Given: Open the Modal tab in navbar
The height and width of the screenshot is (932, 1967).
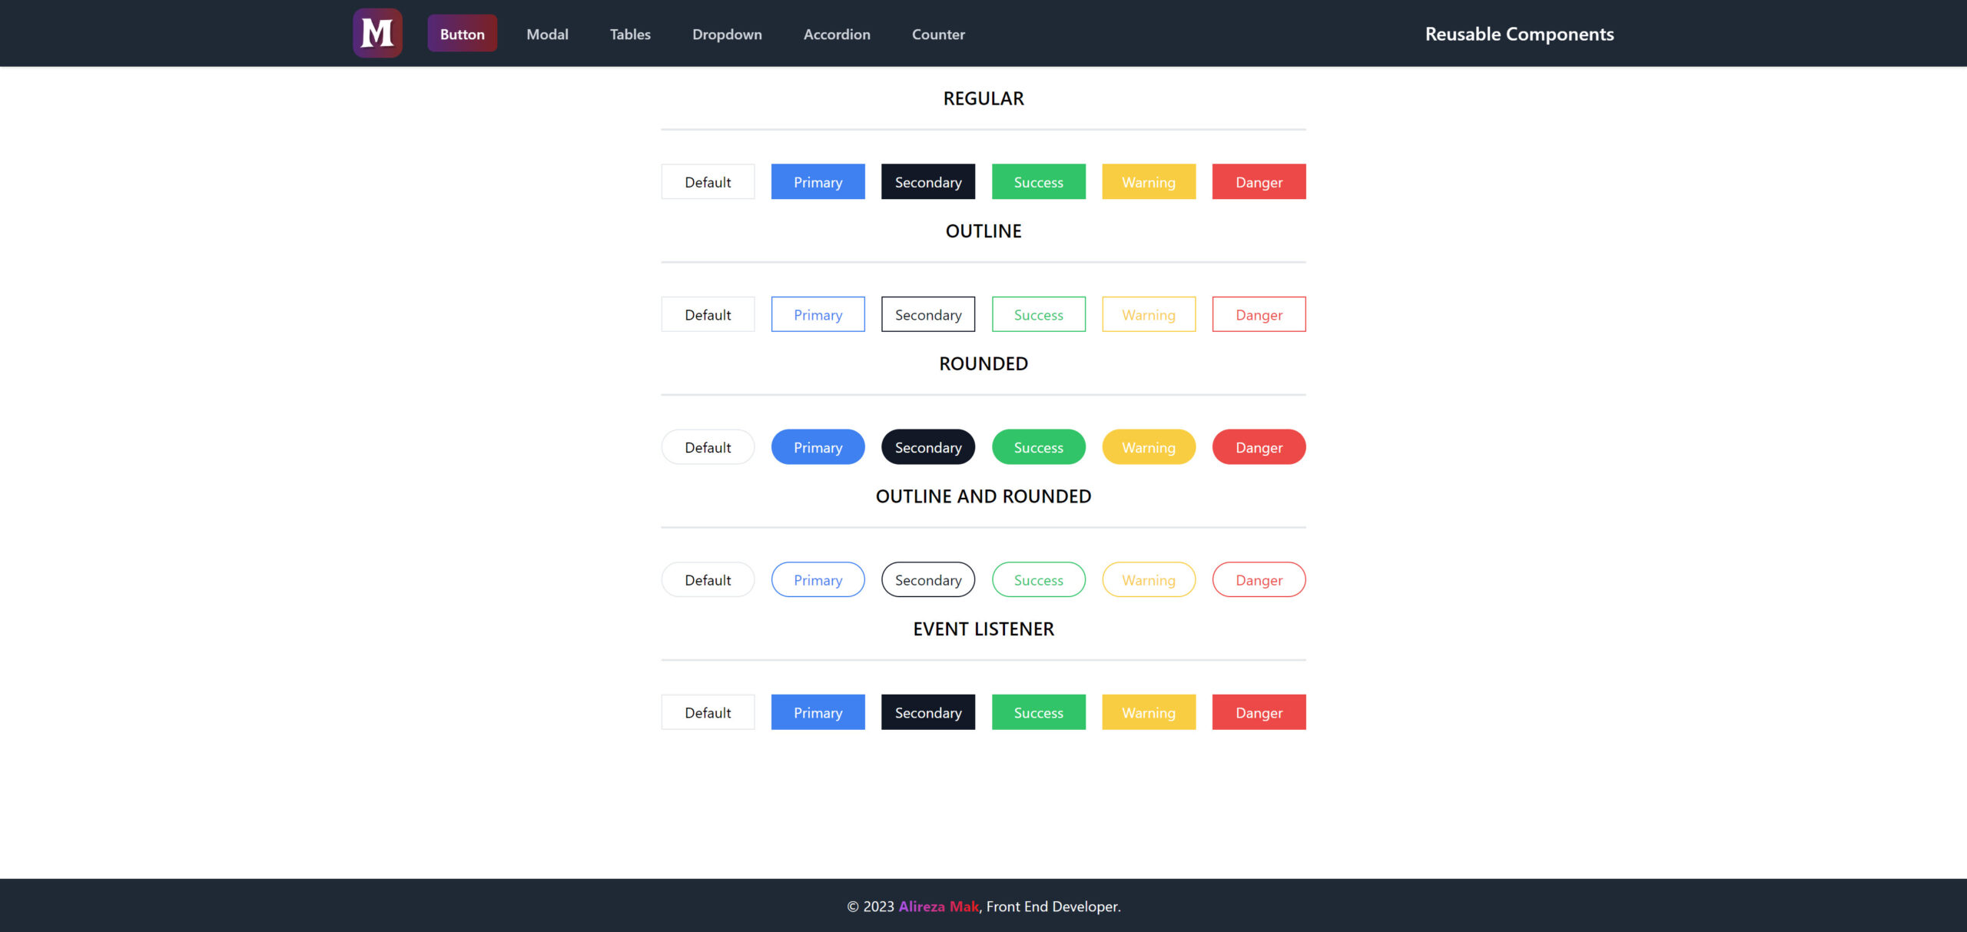Looking at the screenshot, I should [547, 34].
